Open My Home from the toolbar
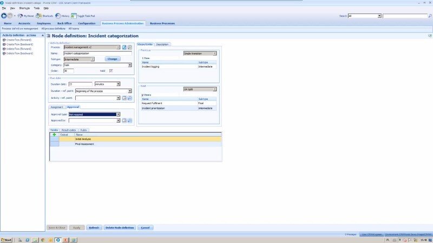 tap(25, 16)
